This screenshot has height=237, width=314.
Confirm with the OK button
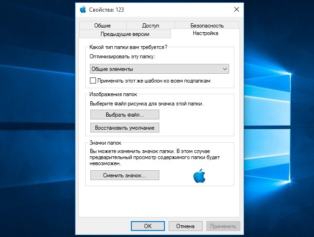(148, 226)
